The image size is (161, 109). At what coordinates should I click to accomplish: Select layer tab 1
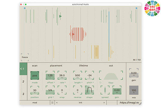23,69
